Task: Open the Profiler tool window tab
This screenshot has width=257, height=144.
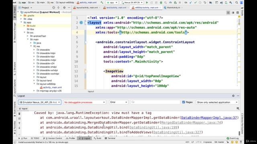Action: [x=70, y=138]
